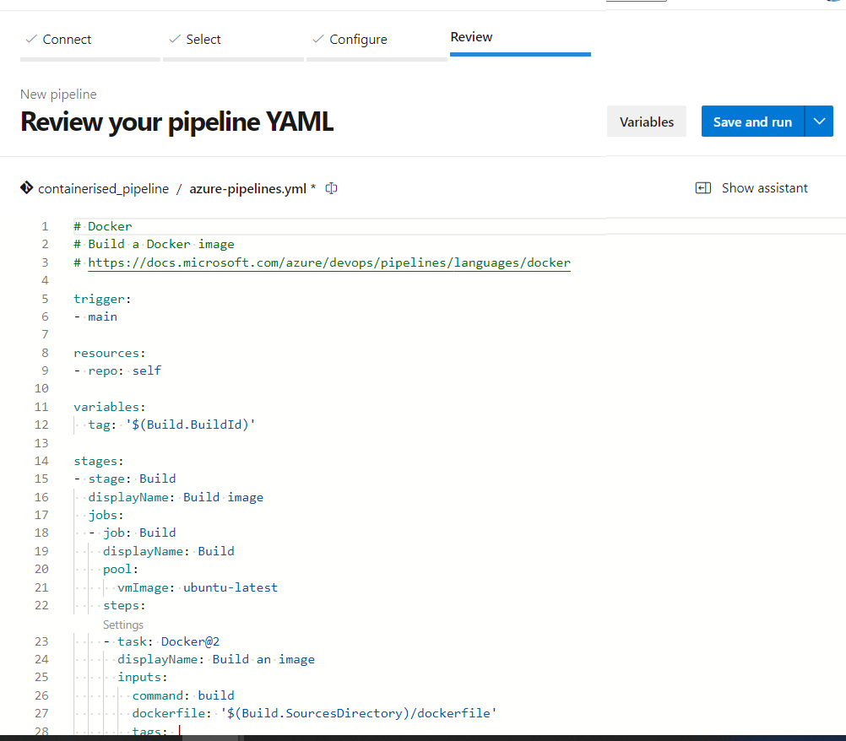Go to the Connect step tab
Viewport: 846px width, 741px height.
pyautogui.click(x=67, y=40)
